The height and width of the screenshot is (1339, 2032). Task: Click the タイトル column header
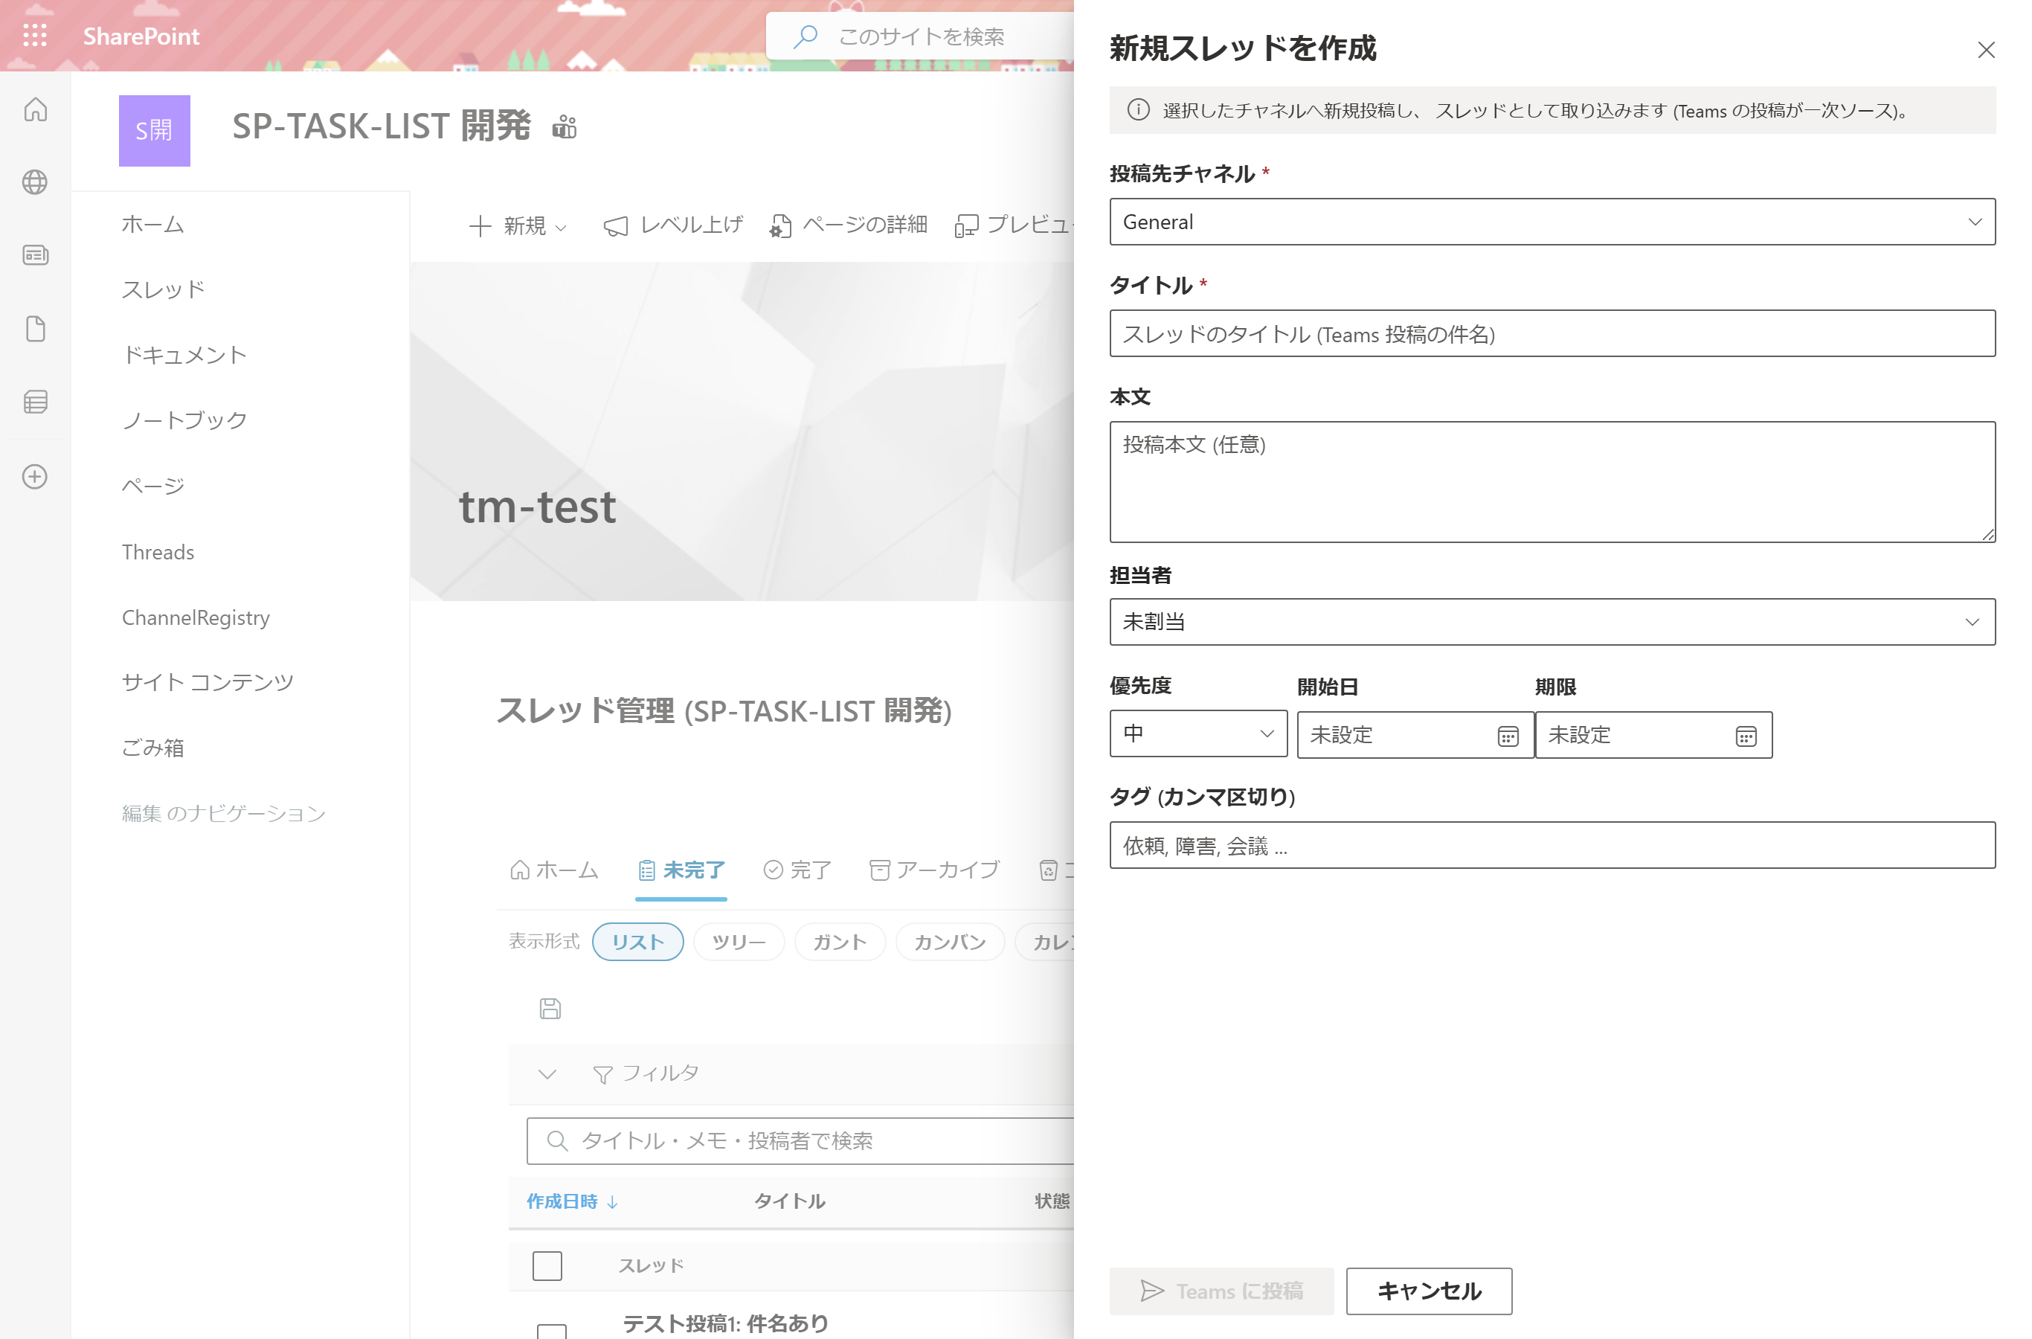[790, 1201]
